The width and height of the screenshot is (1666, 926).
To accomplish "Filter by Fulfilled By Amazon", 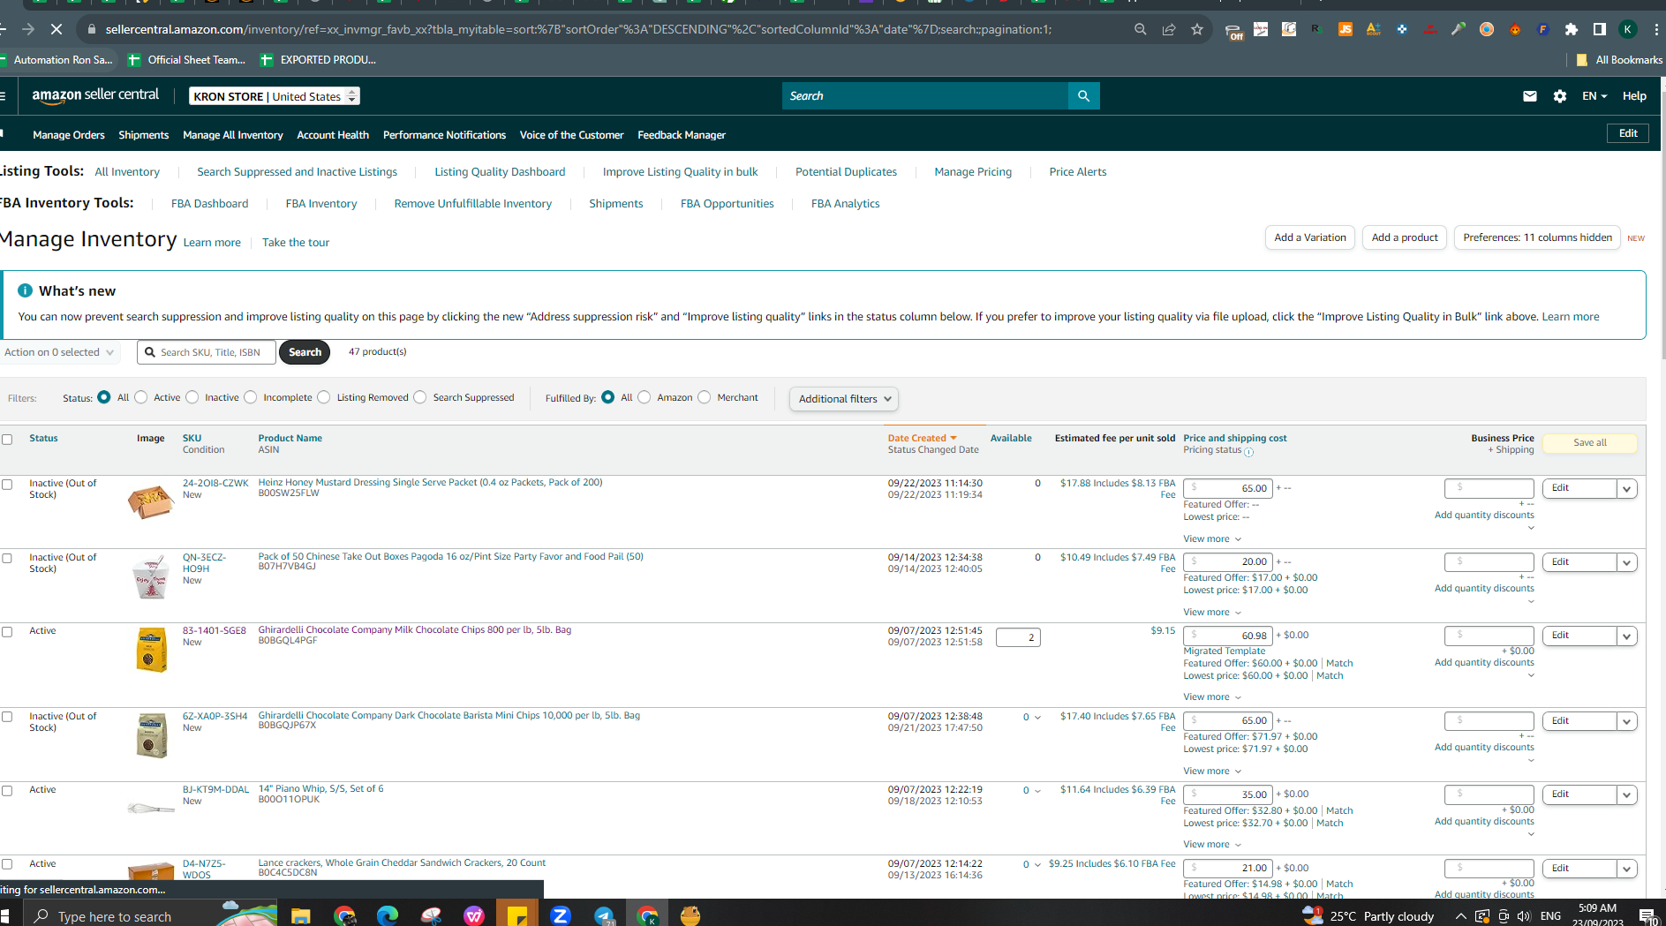I will (x=645, y=397).
